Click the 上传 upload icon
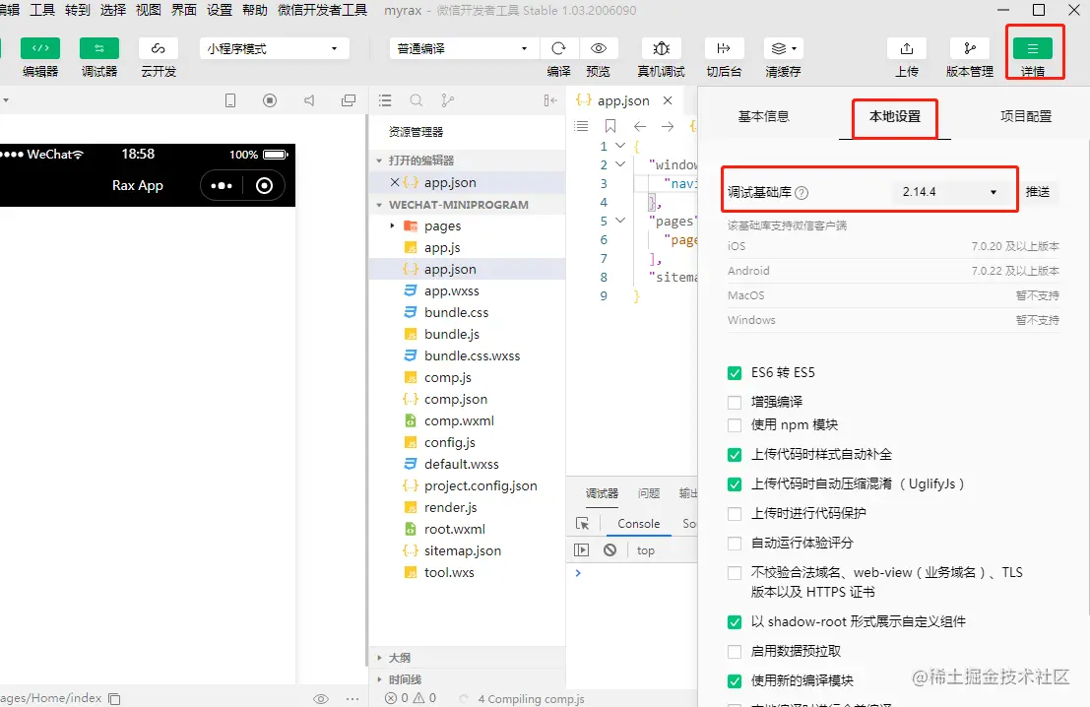1090x707 pixels. pyautogui.click(x=907, y=48)
